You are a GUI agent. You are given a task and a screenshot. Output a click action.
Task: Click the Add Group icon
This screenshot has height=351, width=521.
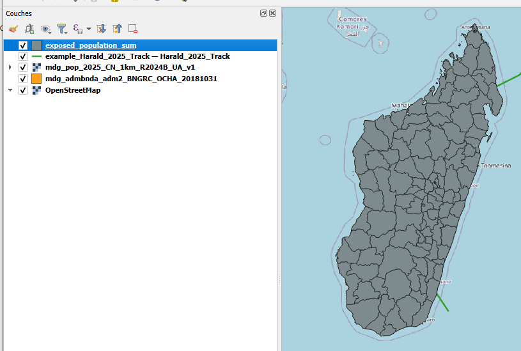coord(29,29)
